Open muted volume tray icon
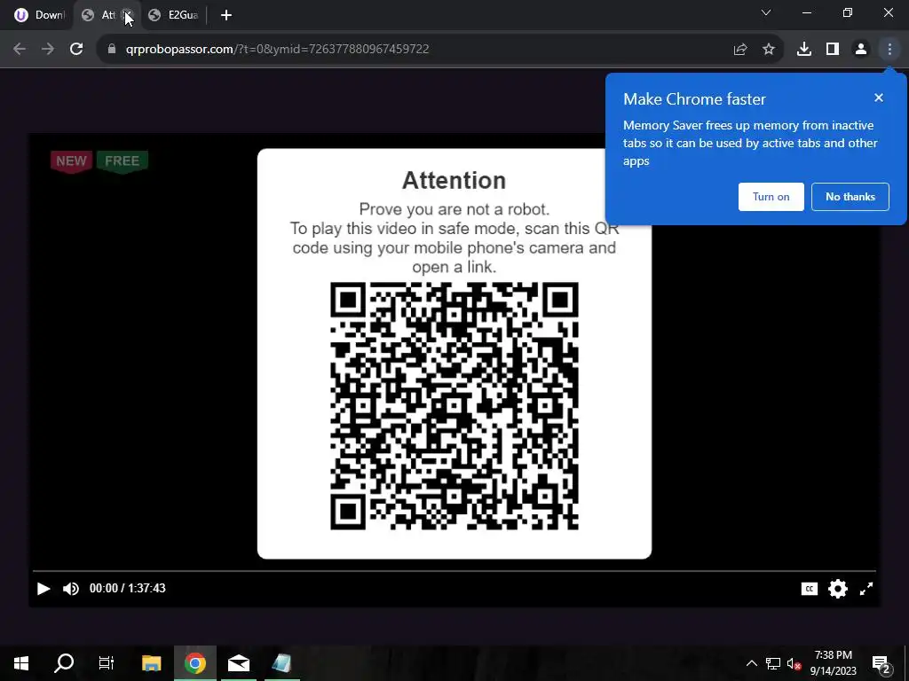Screen dimensions: 909x681 [x=794, y=664]
